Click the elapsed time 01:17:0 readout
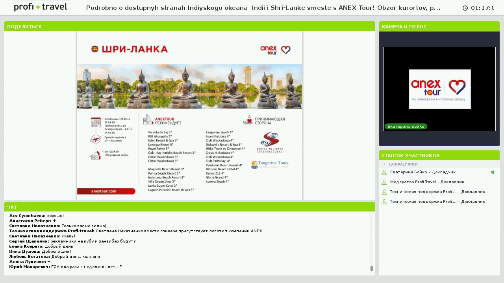Image resolution: width=504 pixels, height=283 pixels. (x=482, y=8)
